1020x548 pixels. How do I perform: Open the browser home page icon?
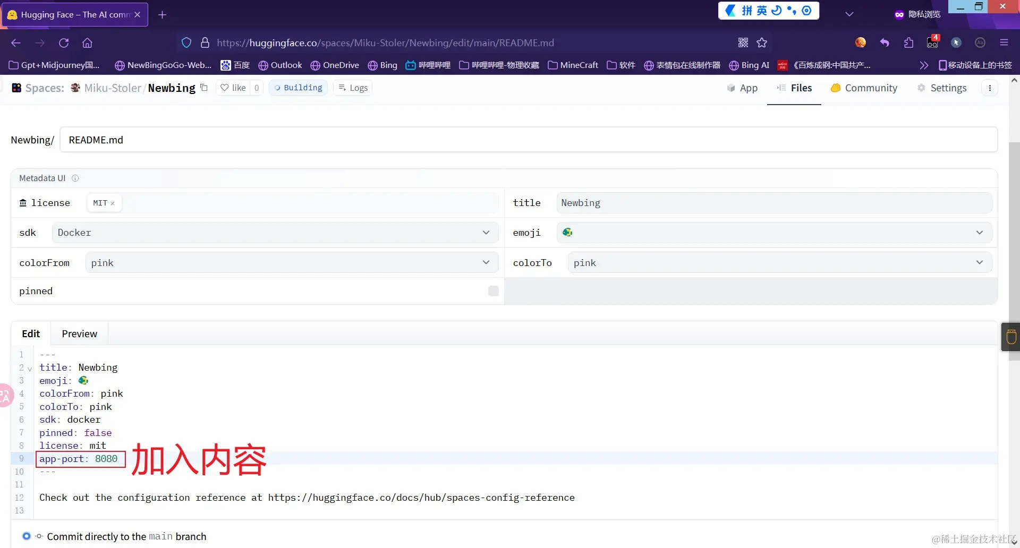click(x=87, y=43)
